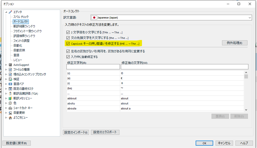Select 自動化 in the tree
The height and width of the screenshot is (148, 257).
click(x=18, y=45)
